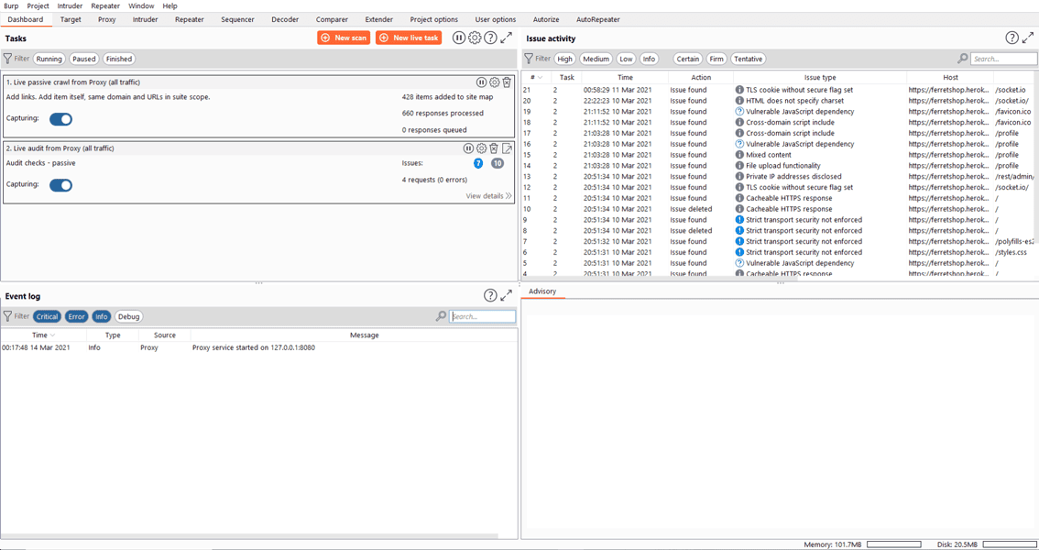Select issue 13 Private IP addresses disclosed
This screenshot has height=550, width=1039.
pos(779,176)
